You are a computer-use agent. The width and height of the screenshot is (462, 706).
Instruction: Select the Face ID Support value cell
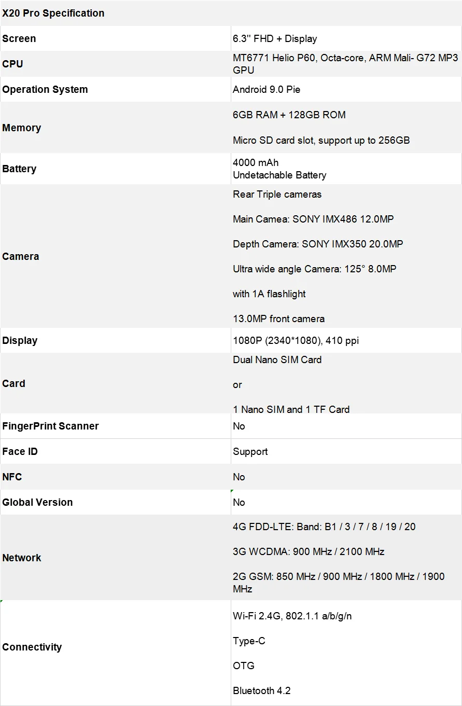pyautogui.click(x=250, y=451)
